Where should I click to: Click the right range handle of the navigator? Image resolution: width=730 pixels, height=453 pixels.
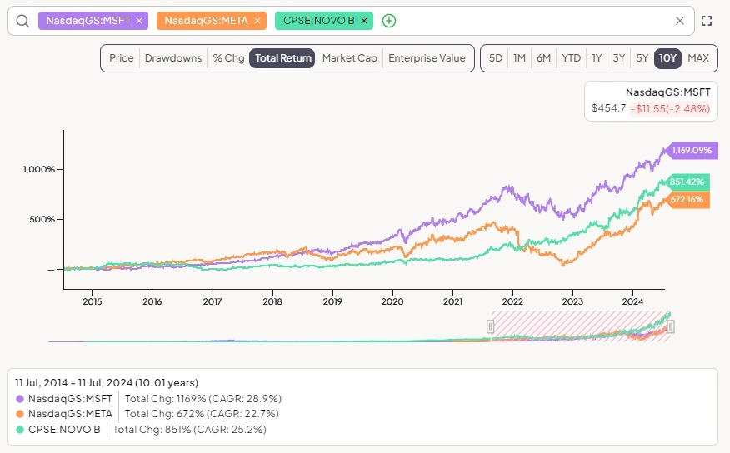671,327
